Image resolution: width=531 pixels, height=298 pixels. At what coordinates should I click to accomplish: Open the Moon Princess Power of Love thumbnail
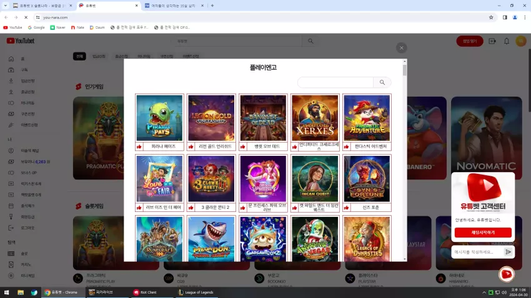(x=263, y=179)
